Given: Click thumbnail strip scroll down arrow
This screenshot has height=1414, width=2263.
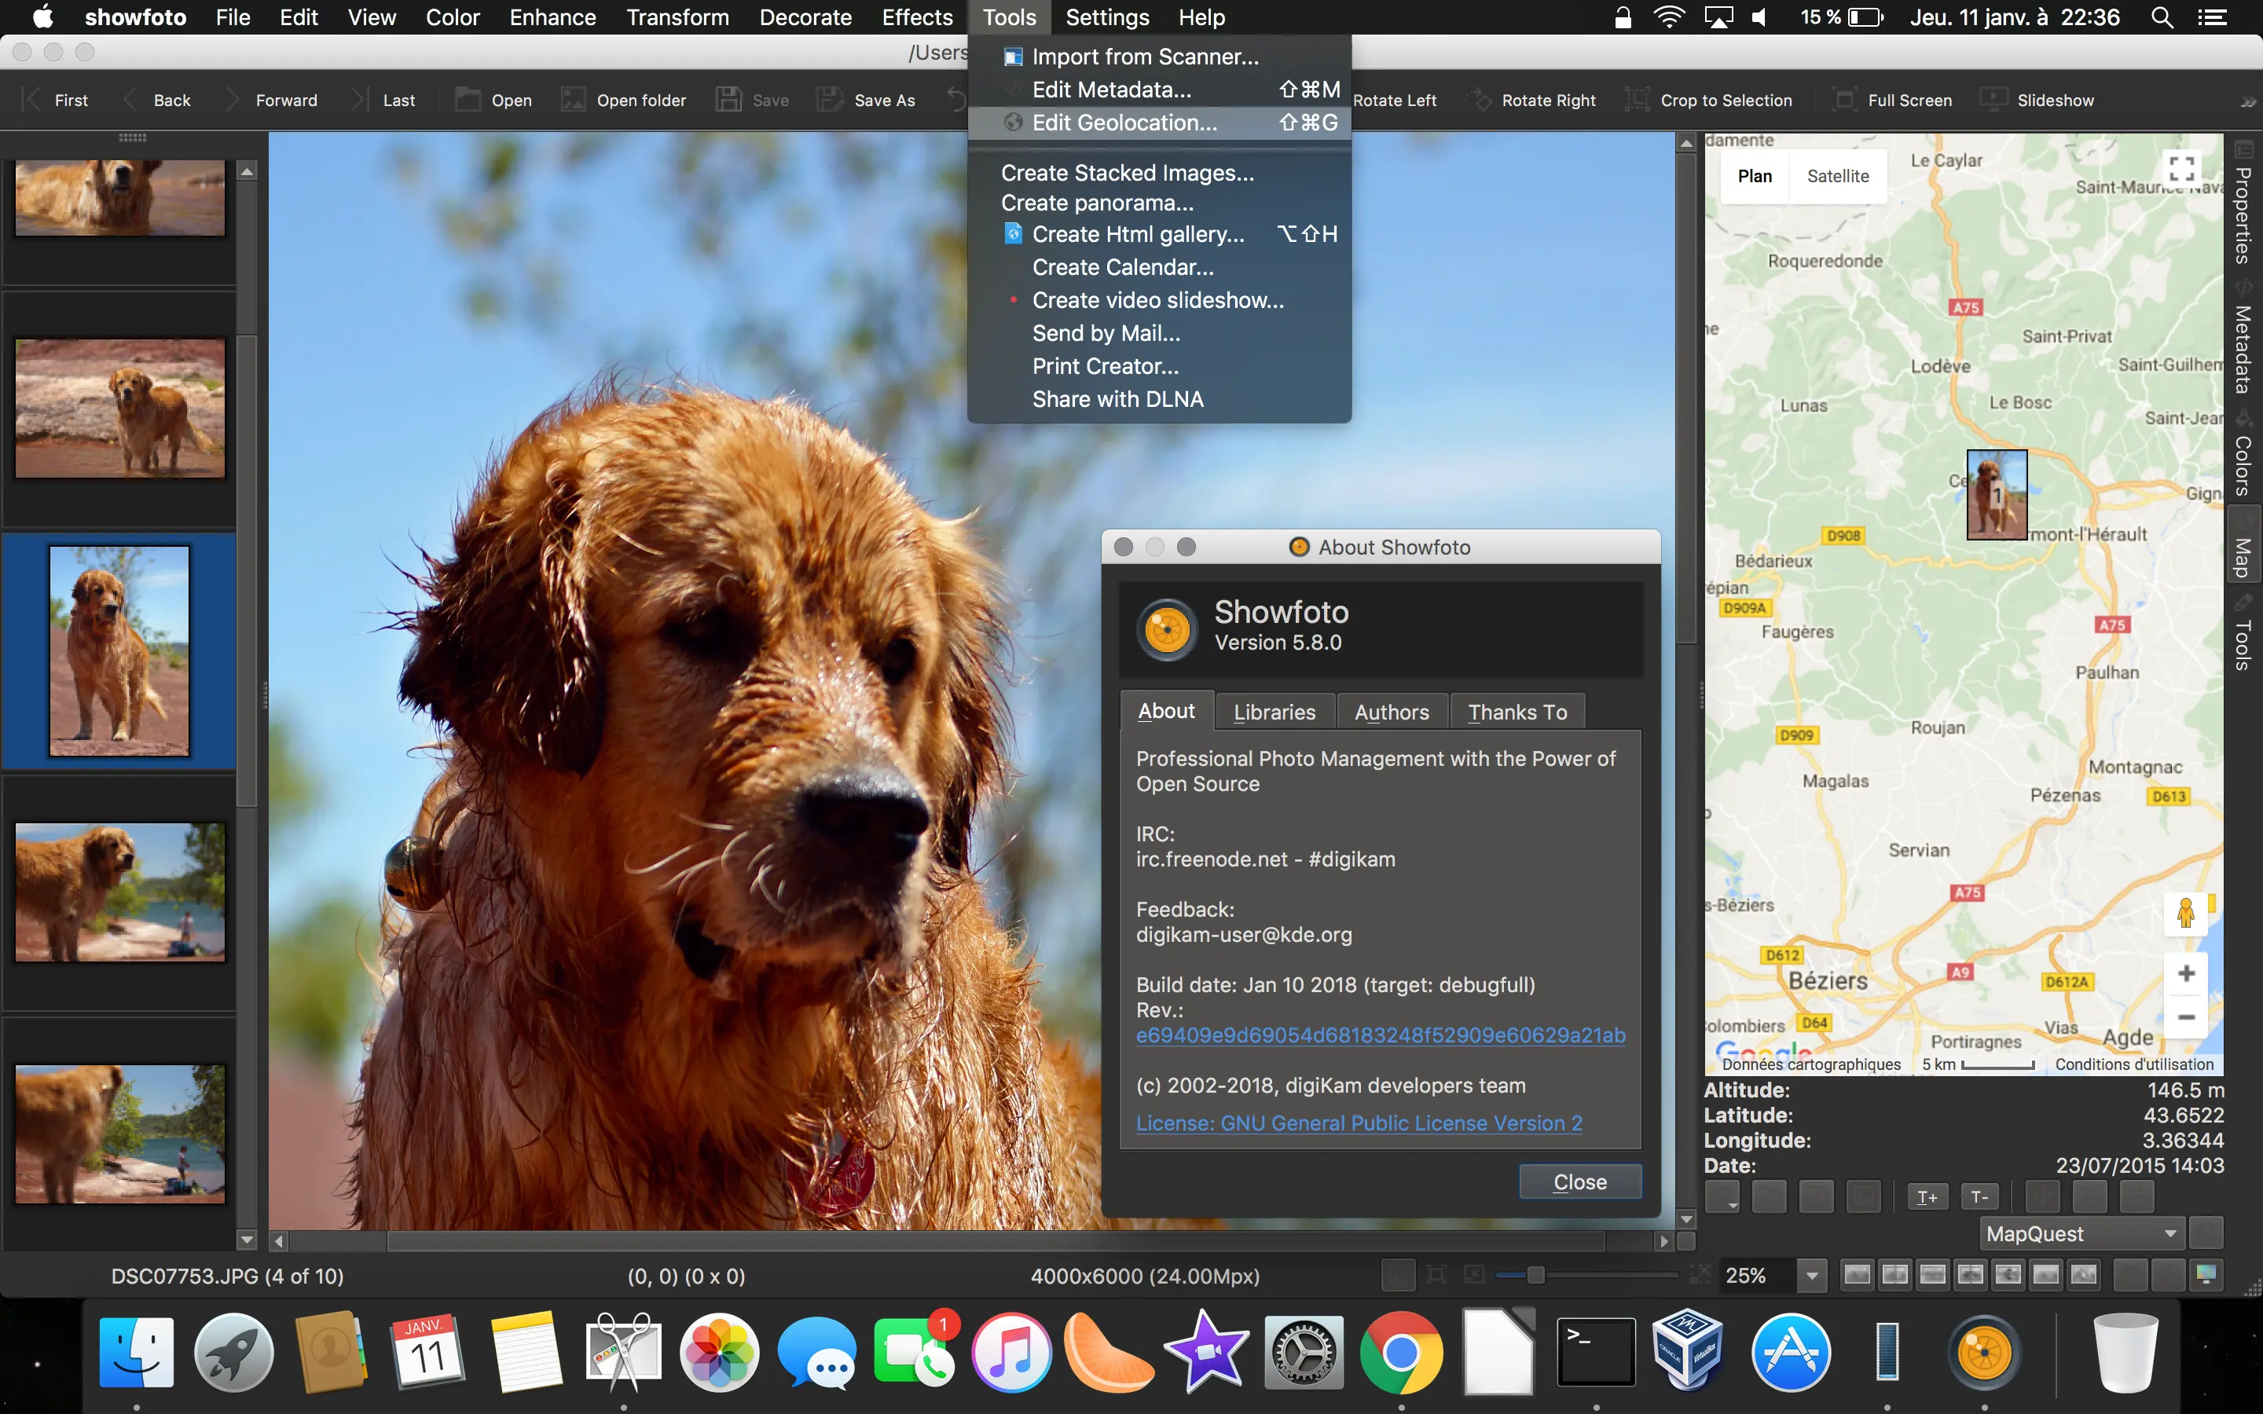Looking at the screenshot, I should 247,1240.
